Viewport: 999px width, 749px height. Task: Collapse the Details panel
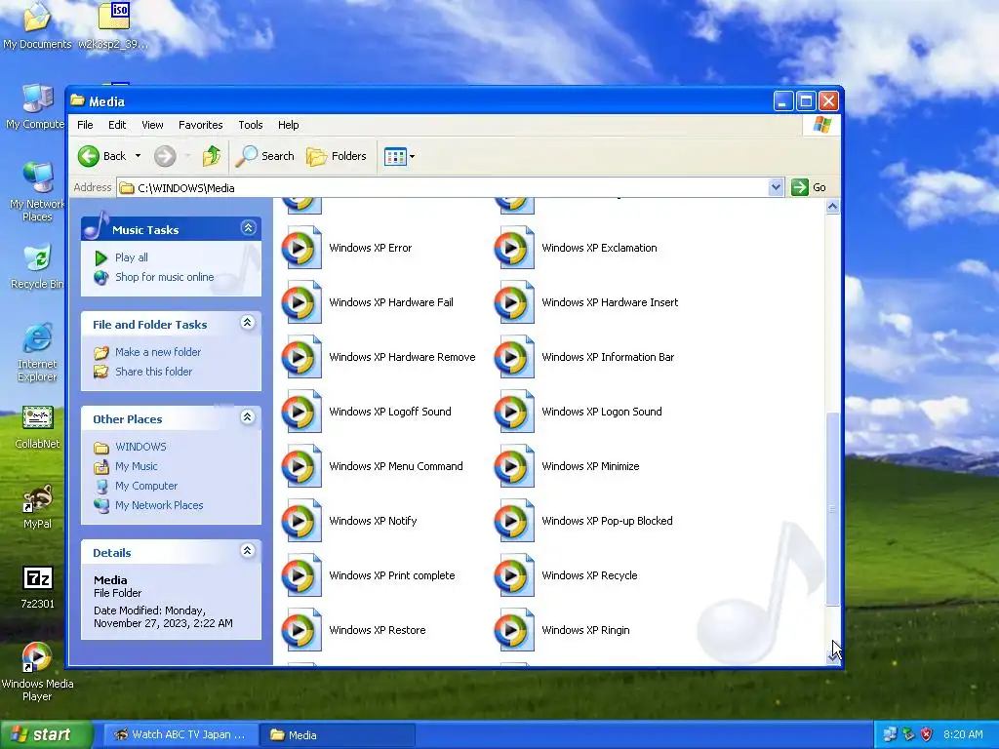click(x=247, y=550)
